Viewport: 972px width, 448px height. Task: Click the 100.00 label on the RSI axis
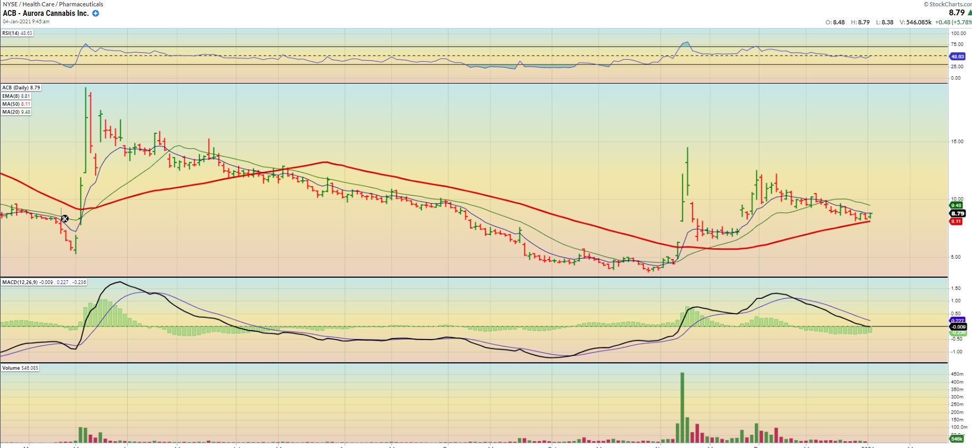pos(958,33)
